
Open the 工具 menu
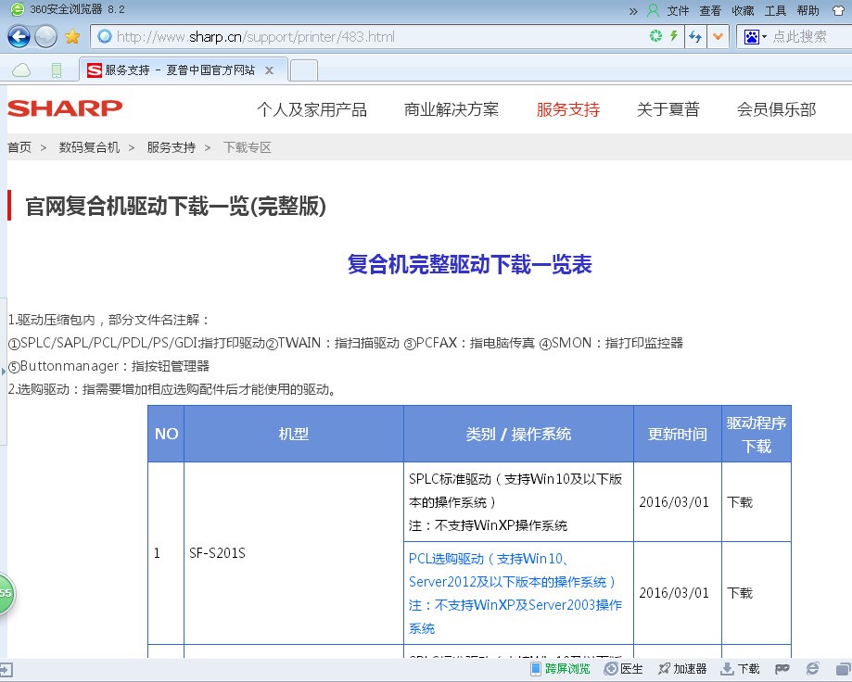775,11
